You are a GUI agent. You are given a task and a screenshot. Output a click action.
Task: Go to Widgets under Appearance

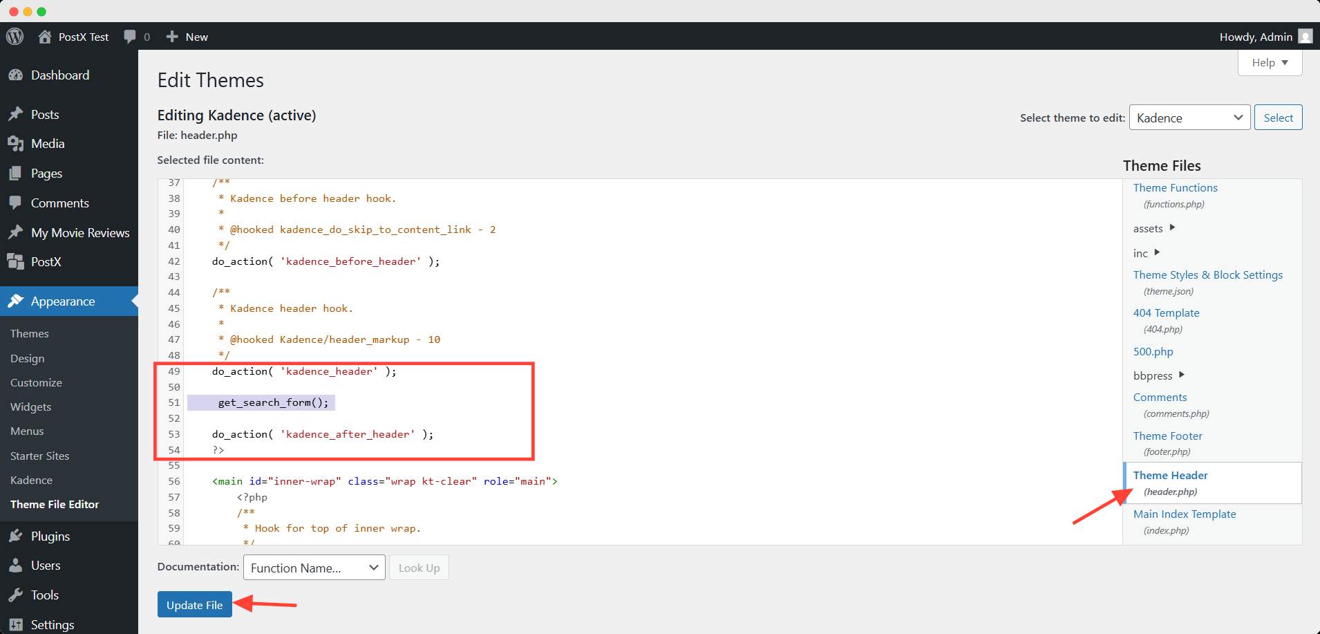click(x=30, y=407)
